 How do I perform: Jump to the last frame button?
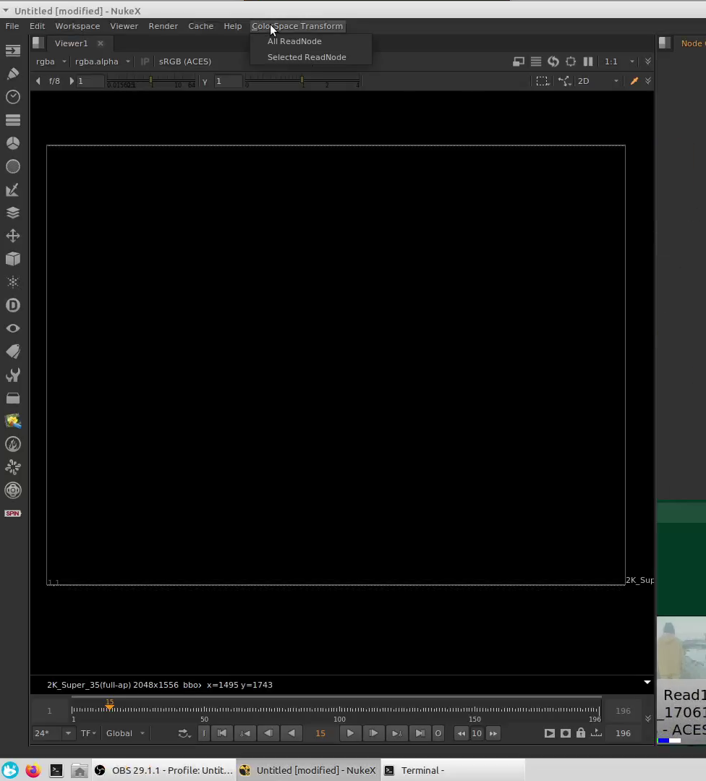coord(420,733)
